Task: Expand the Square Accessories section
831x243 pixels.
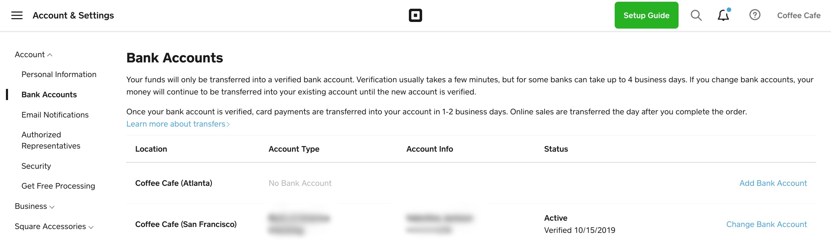Action: [x=54, y=227]
